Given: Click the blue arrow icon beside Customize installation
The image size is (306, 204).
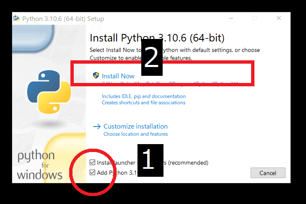Looking at the screenshot, I should click(97, 127).
